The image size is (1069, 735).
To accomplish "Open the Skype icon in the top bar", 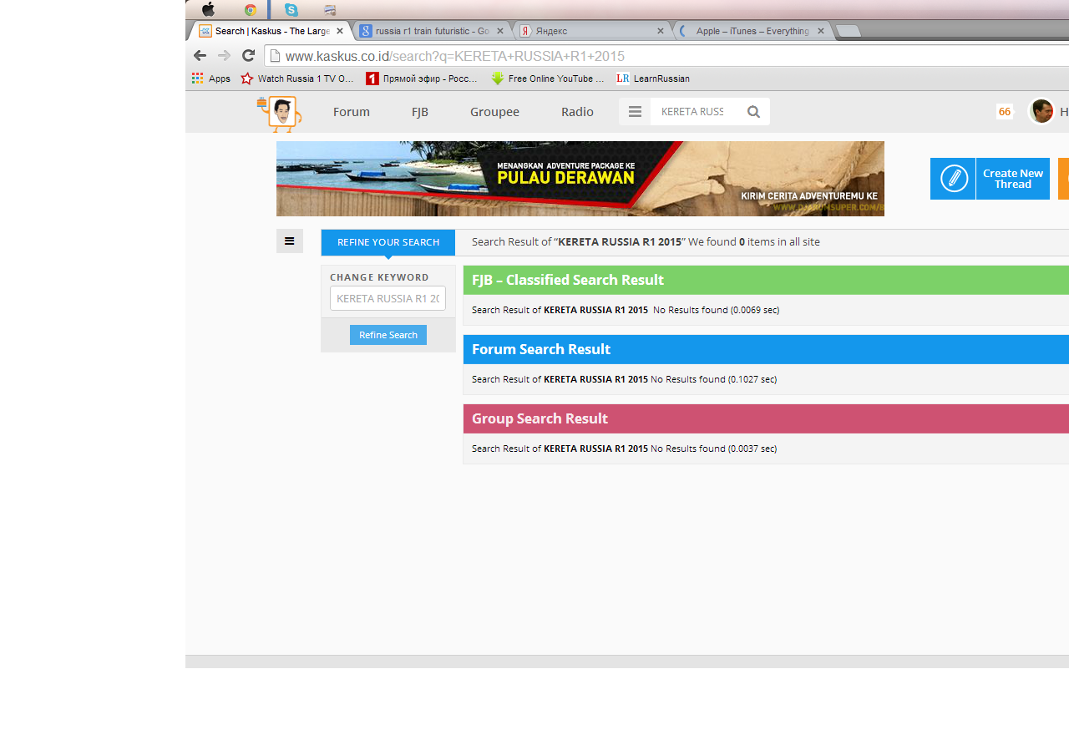I will pyautogui.click(x=291, y=10).
